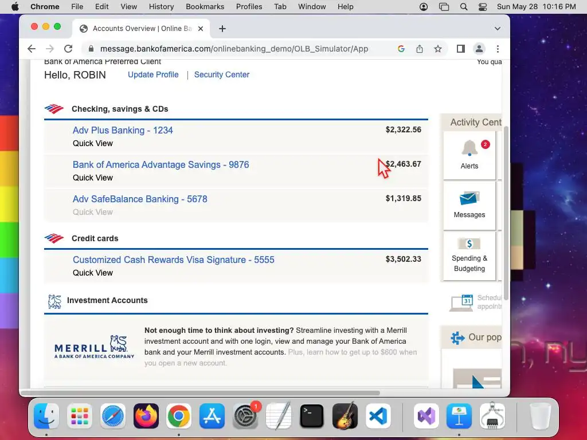Open the Apple menu

click(14, 7)
